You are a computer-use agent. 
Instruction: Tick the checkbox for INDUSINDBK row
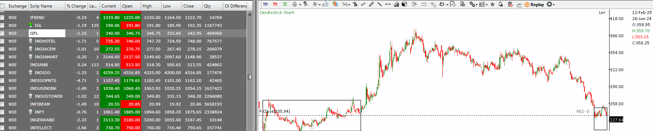point(2,88)
